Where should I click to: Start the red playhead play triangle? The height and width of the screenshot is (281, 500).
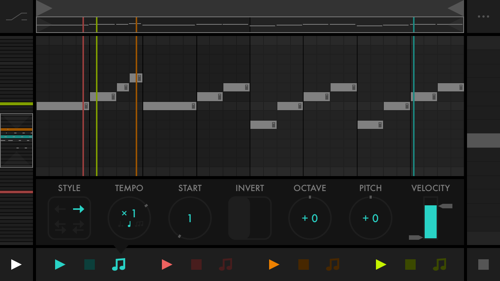point(167,265)
